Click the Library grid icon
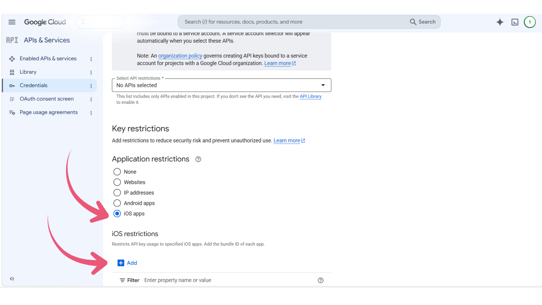The height and width of the screenshot is (305, 542). (x=12, y=72)
